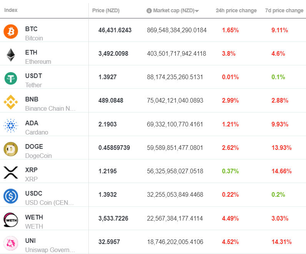Click ETH 24h change 3.8%

[x=229, y=53]
